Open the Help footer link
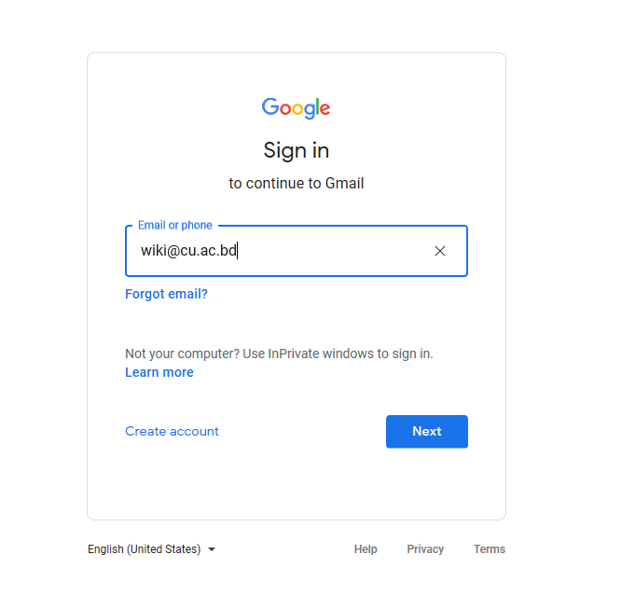This screenshot has width=635, height=610. coord(366,549)
